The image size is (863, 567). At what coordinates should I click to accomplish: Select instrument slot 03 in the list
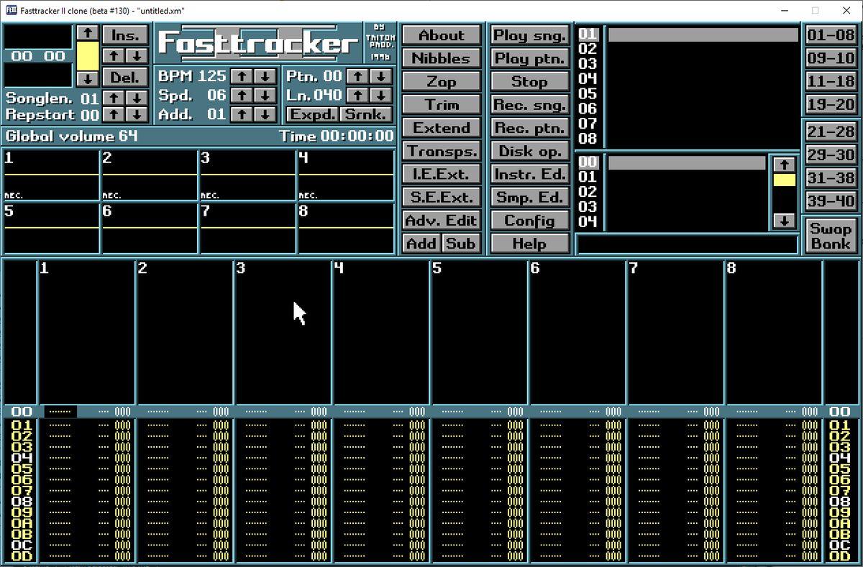pos(588,64)
